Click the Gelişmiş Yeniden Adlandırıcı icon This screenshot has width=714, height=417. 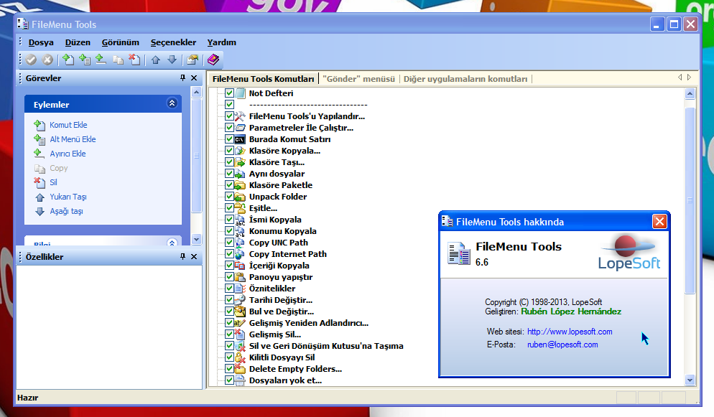(240, 323)
